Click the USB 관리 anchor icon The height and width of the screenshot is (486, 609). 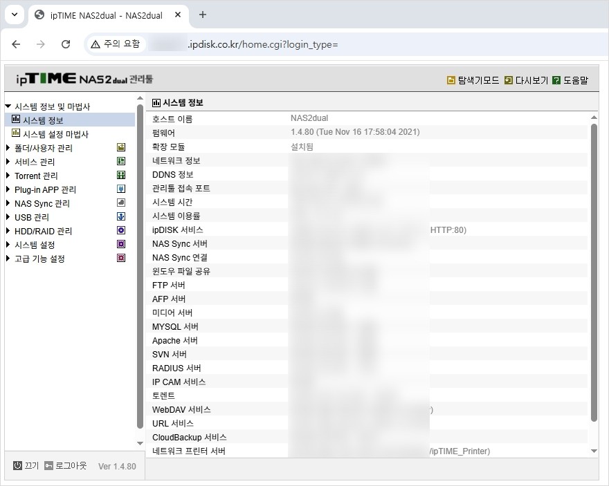point(121,216)
